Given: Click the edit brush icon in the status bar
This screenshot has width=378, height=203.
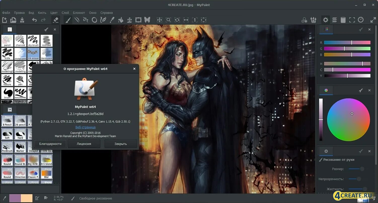Looking at the screenshot, I should click(x=37, y=198).
